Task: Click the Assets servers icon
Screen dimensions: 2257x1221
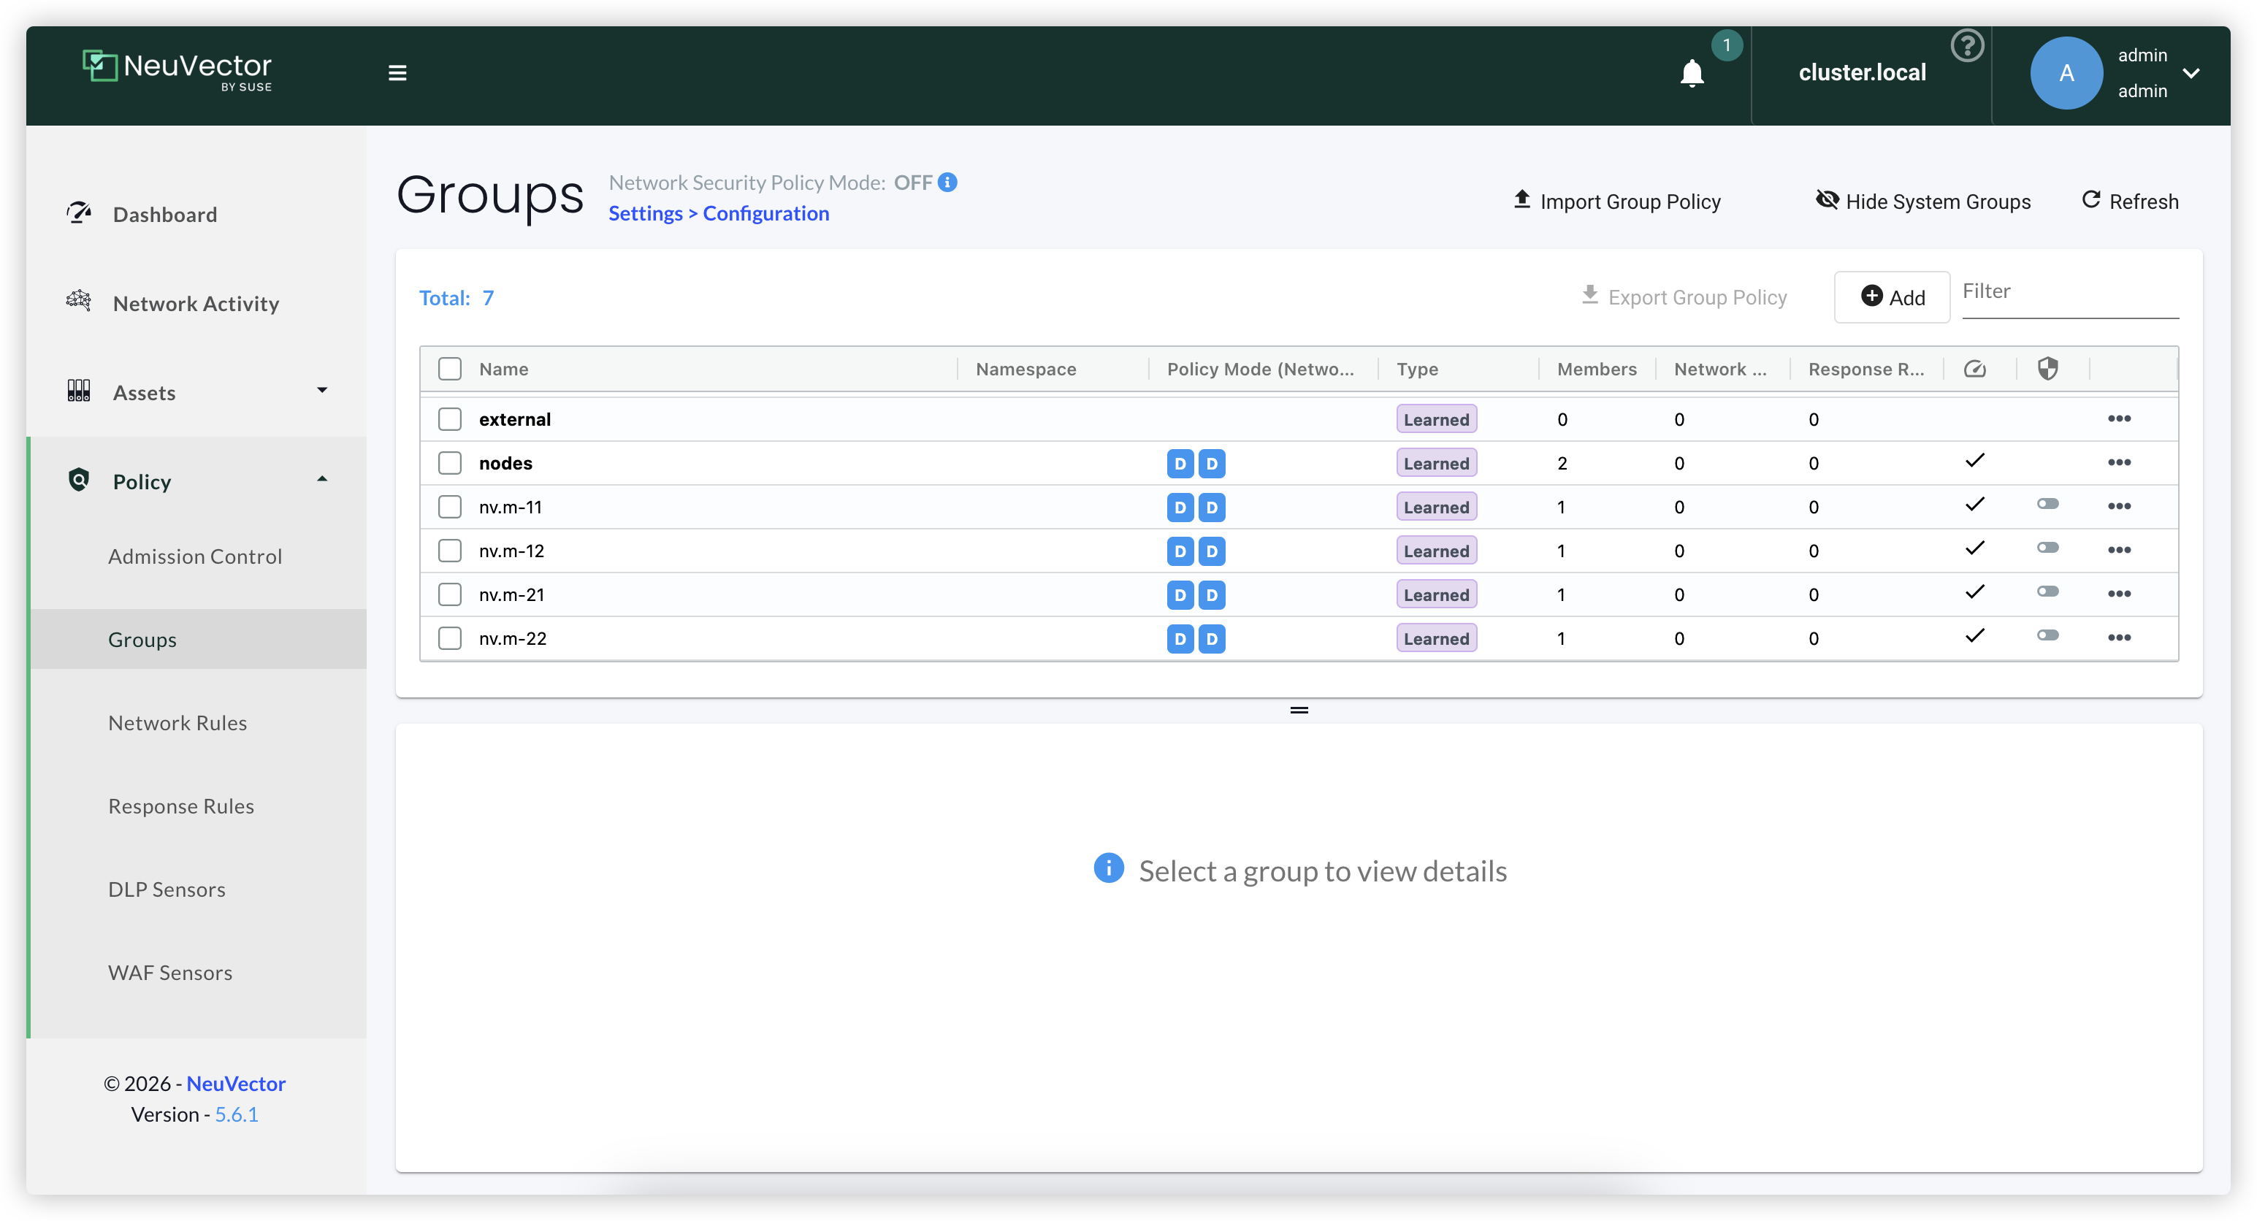Action: click(79, 391)
